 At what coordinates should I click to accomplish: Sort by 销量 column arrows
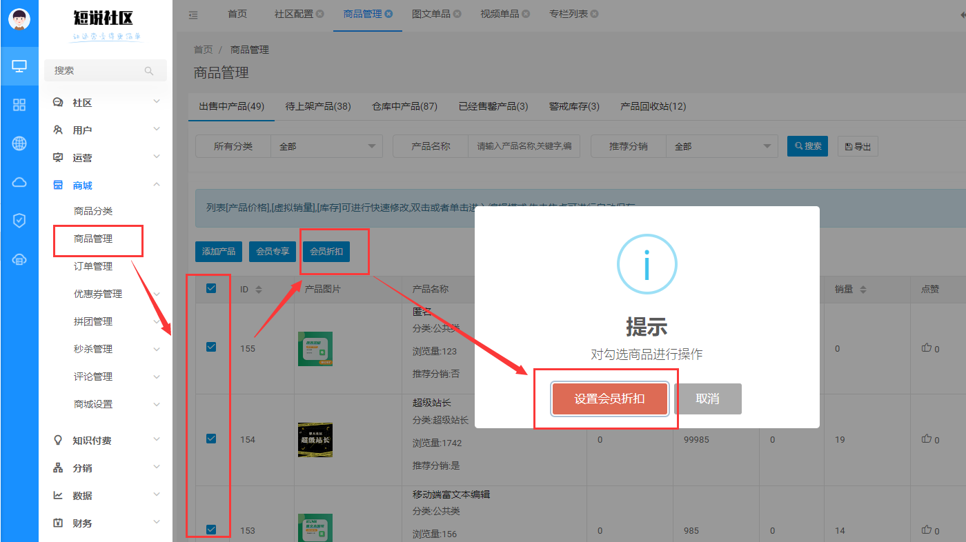[x=862, y=290]
